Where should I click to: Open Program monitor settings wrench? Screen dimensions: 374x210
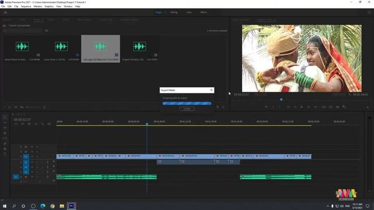349,94
